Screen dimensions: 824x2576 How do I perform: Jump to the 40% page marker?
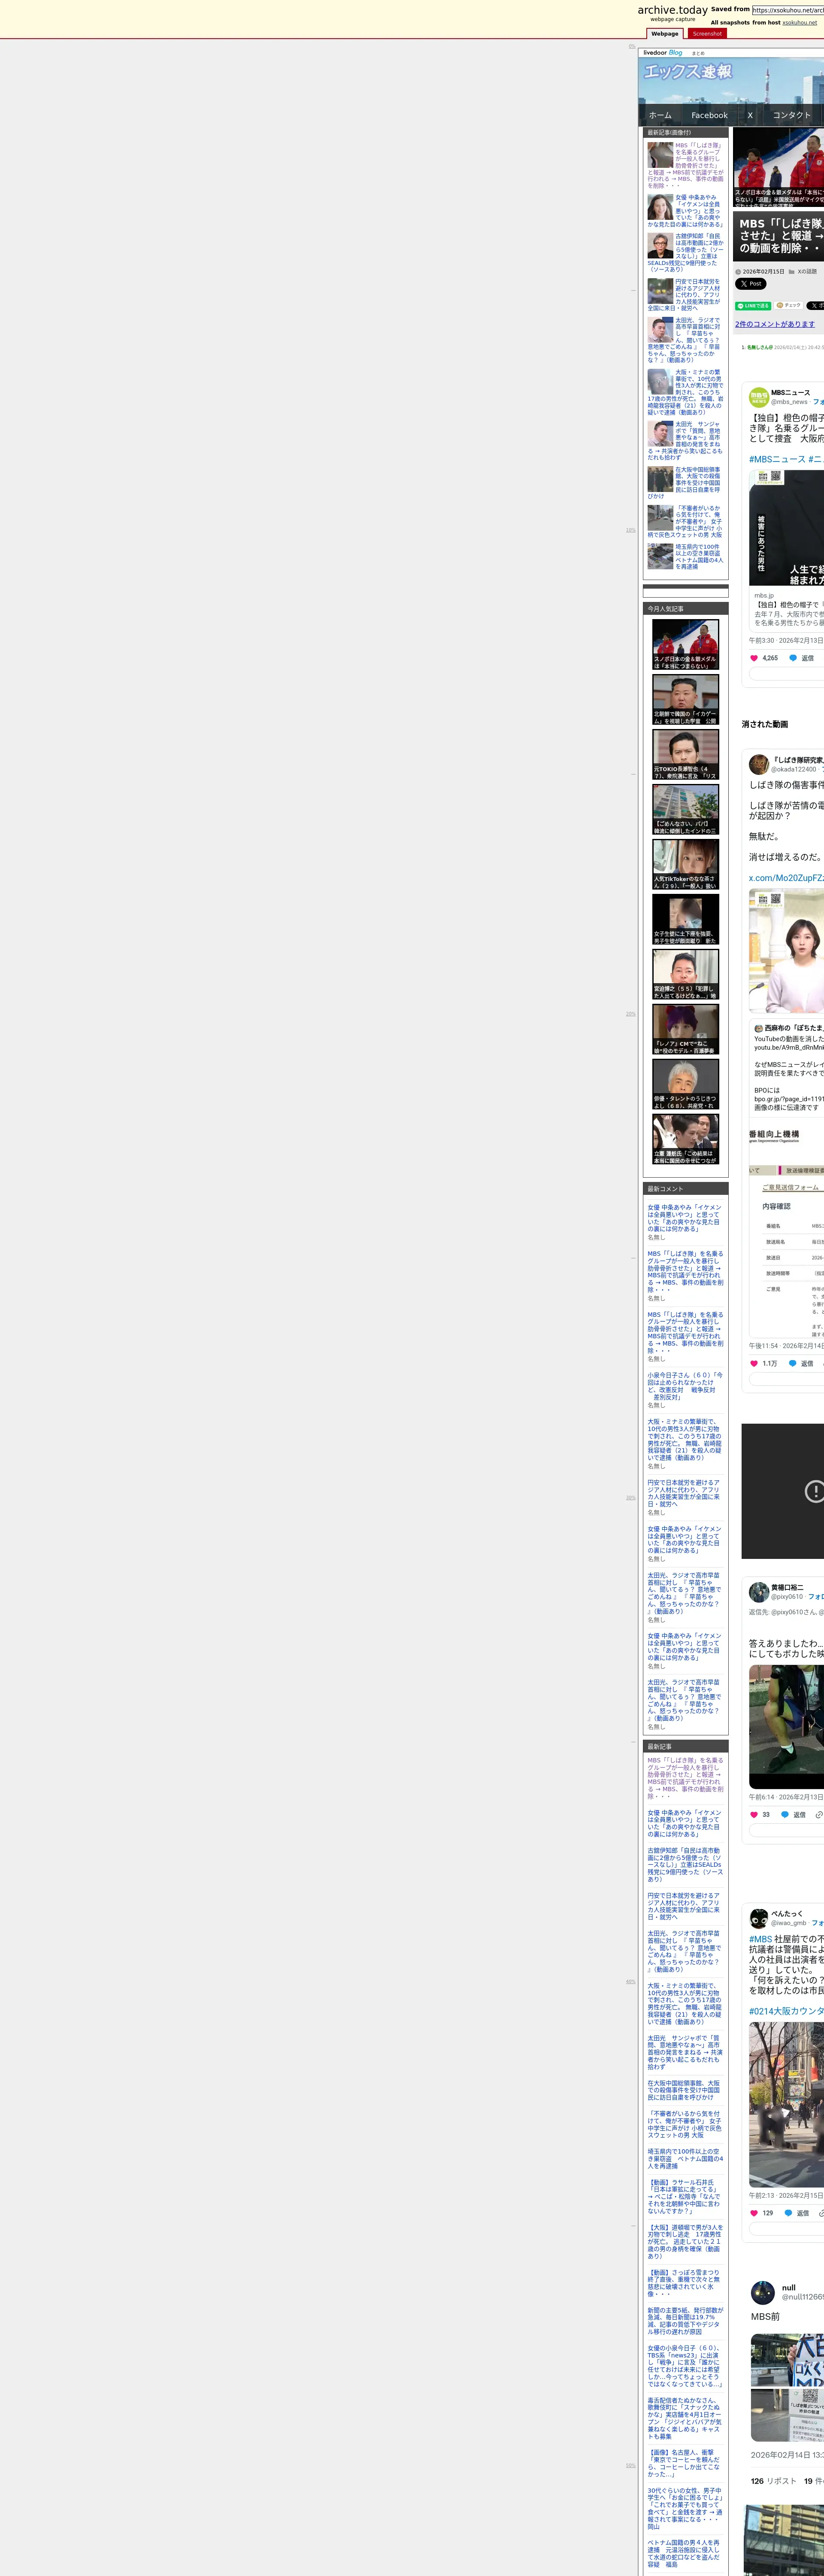(631, 1981)
